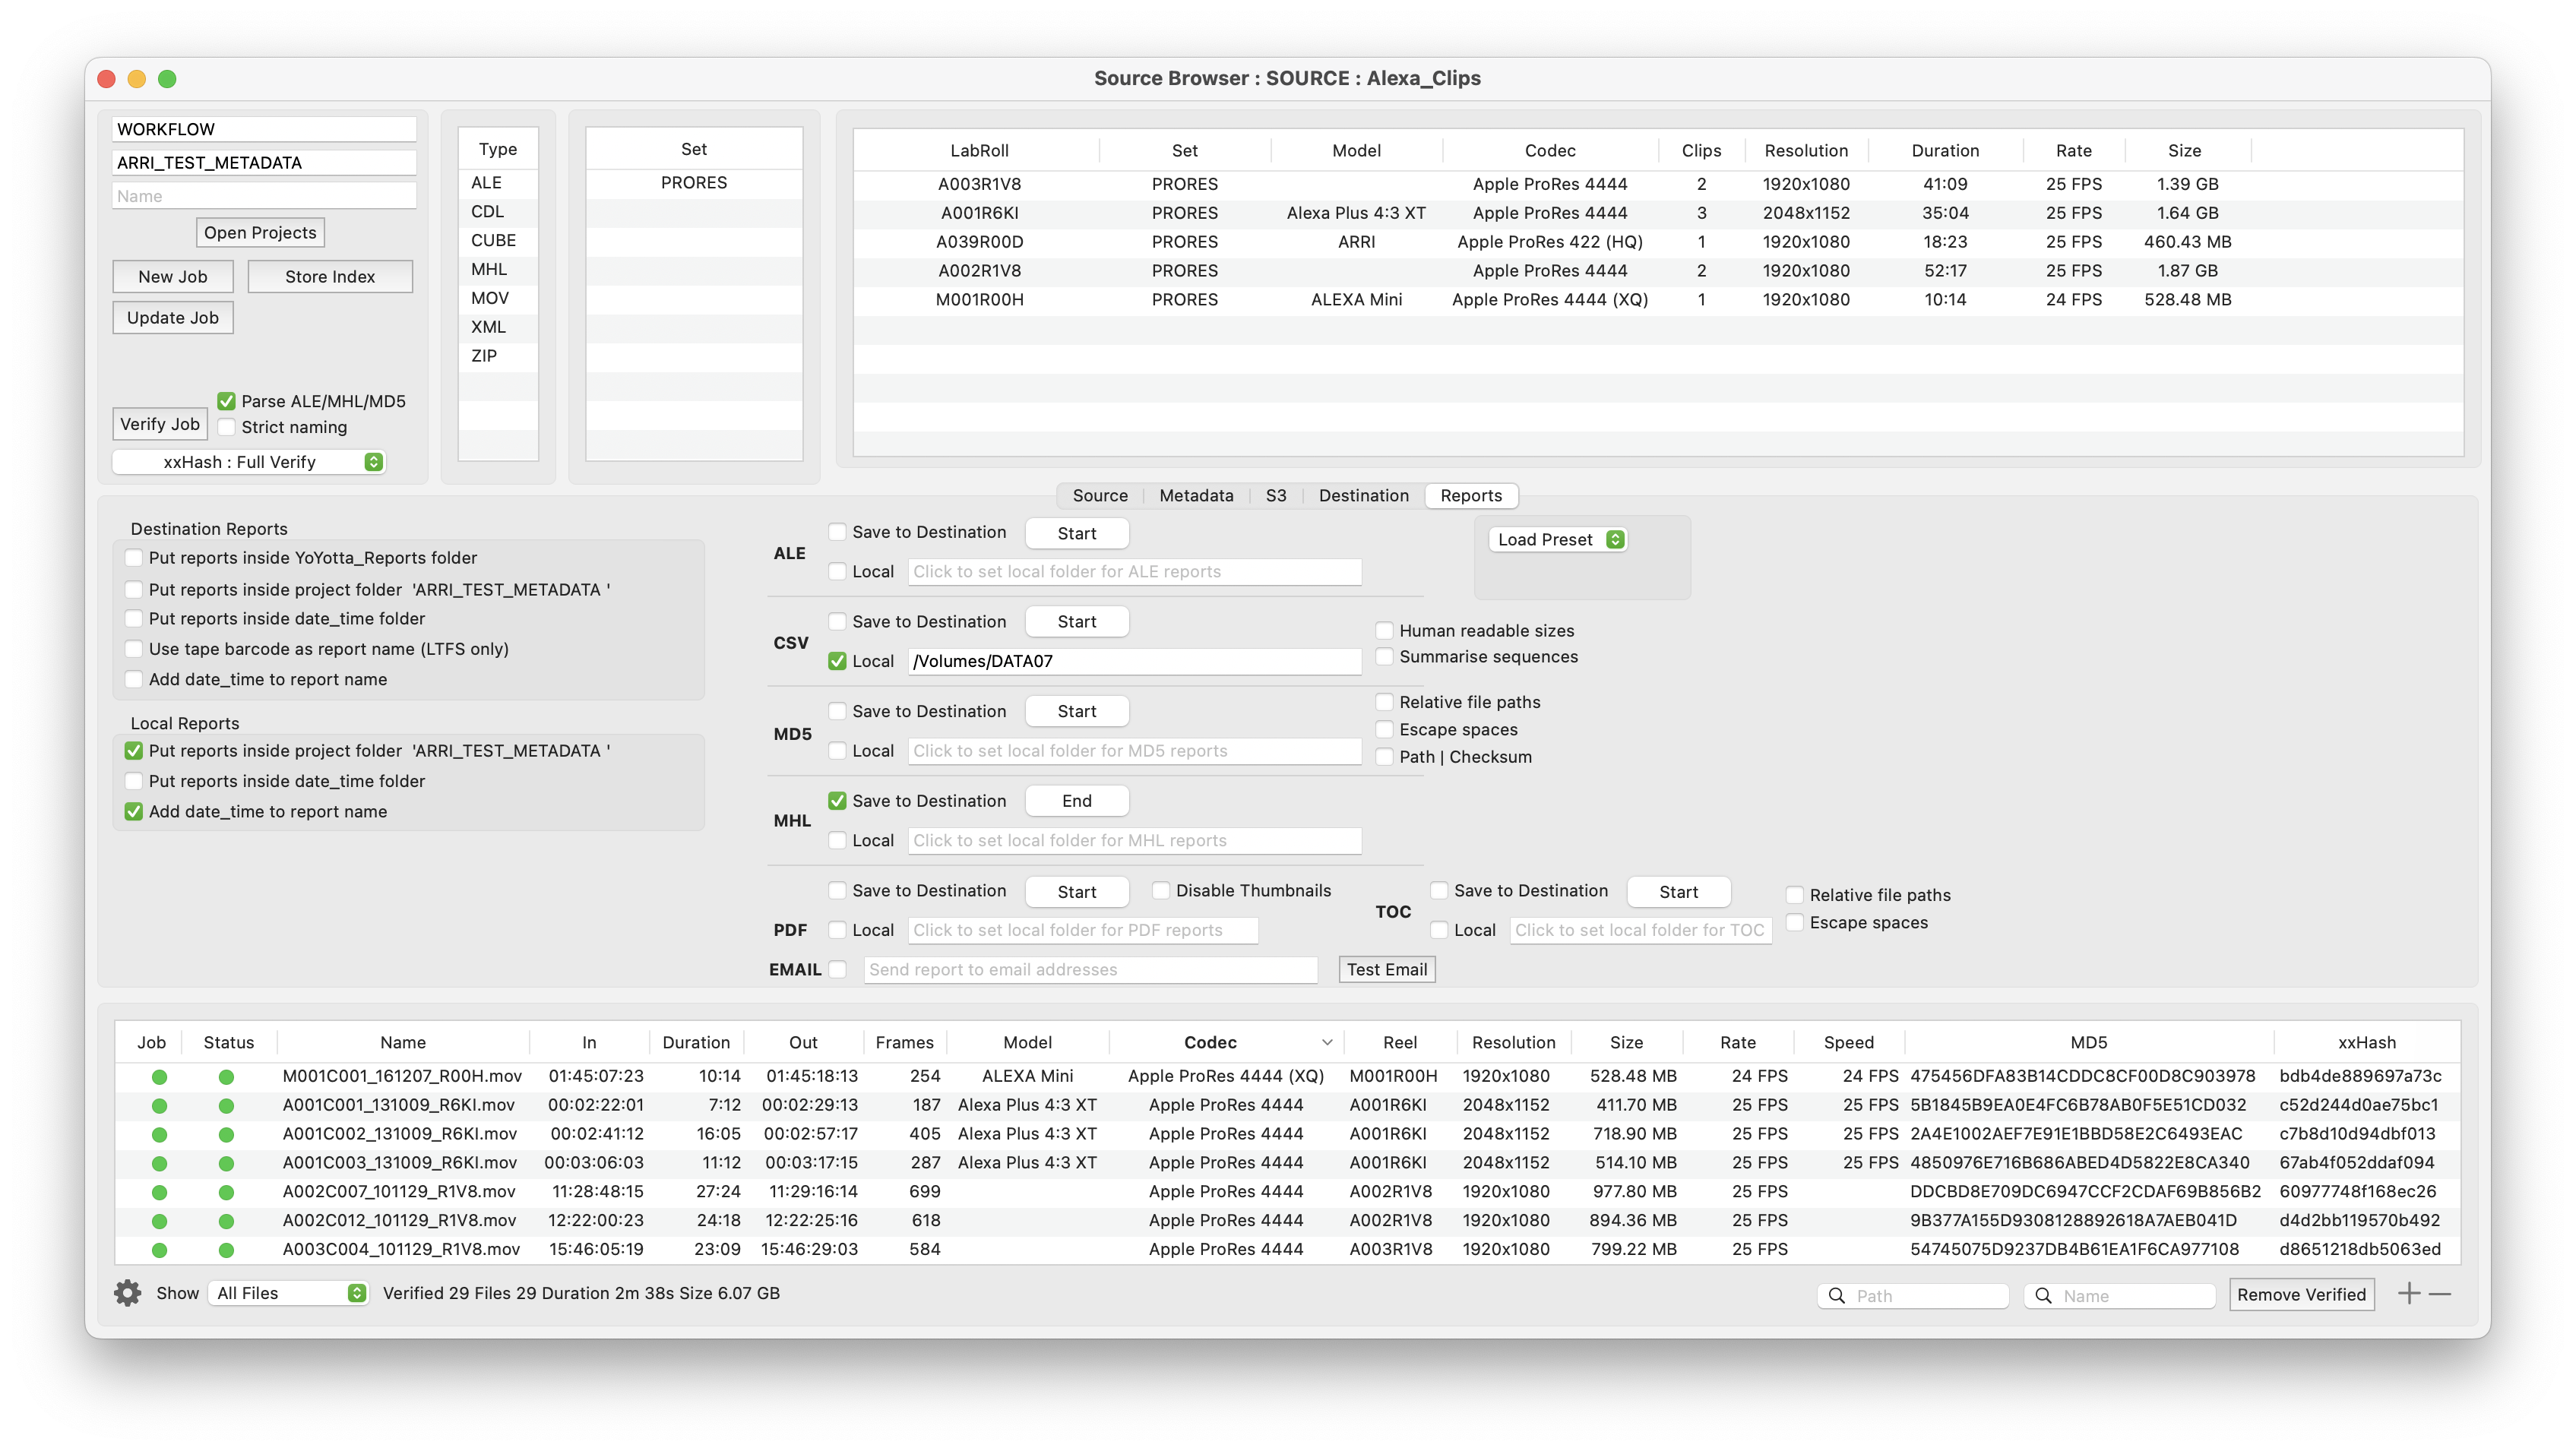Screen dimensions: 2576x1451
Task: Click the xxHash column header
Action: pos(2366,1042)
